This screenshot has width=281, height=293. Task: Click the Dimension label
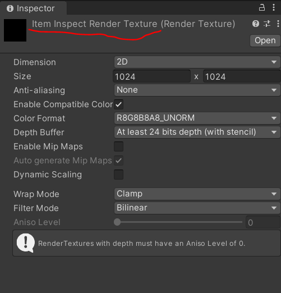pyautogui.click(x=35, y=62)
